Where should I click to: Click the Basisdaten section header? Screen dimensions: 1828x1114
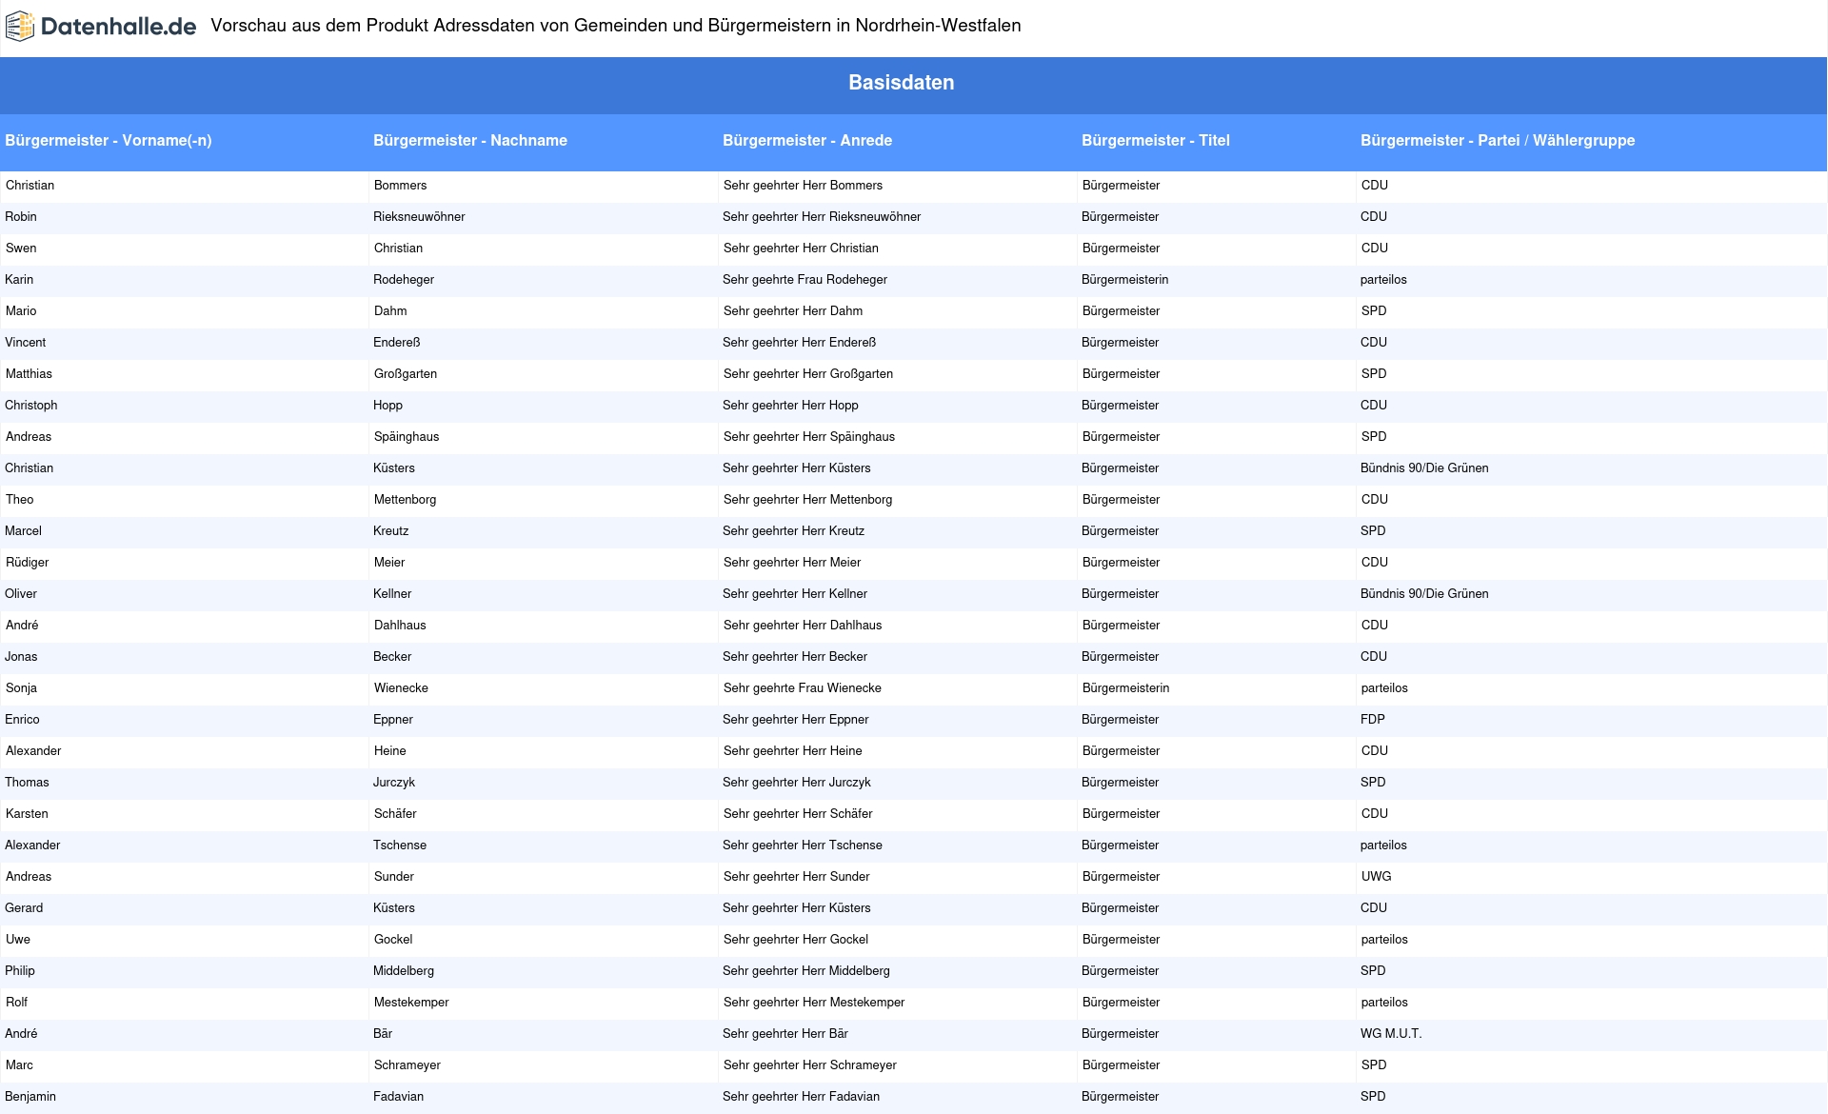pyautogui.click(x=901, y=83)
